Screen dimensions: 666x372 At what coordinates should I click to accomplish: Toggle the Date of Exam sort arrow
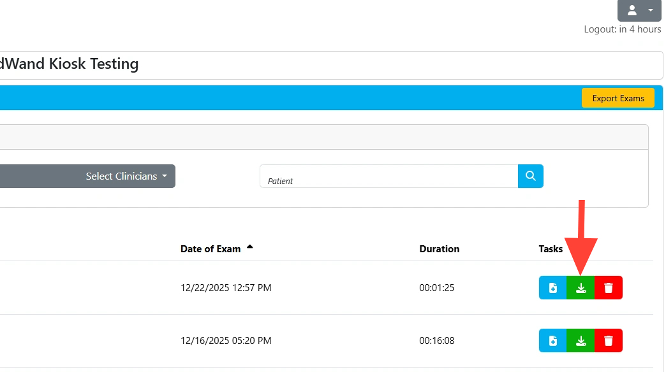point(249,247)
